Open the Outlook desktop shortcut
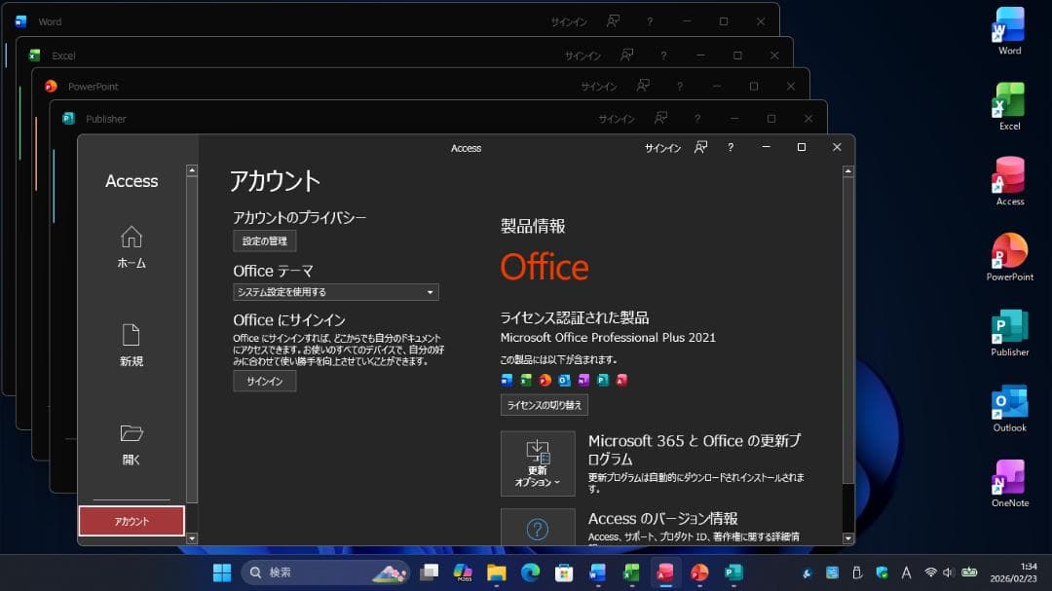The image size is (1052, 591). [1009, 408]
